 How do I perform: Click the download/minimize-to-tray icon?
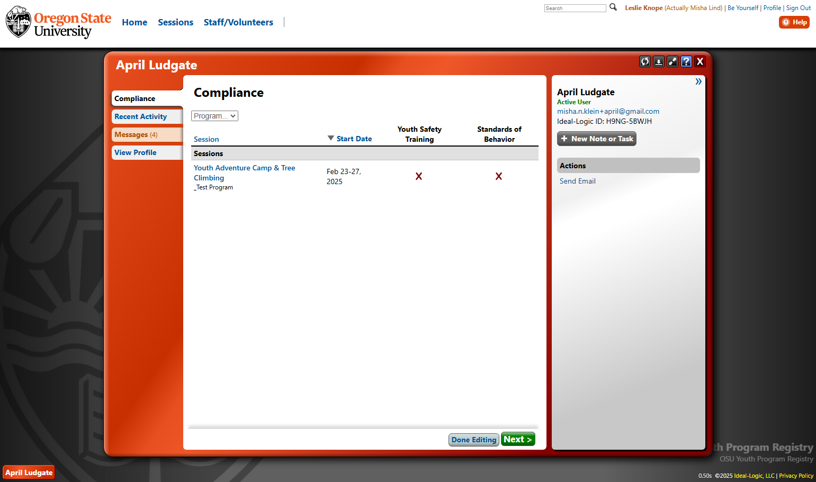tap(658, 61)
